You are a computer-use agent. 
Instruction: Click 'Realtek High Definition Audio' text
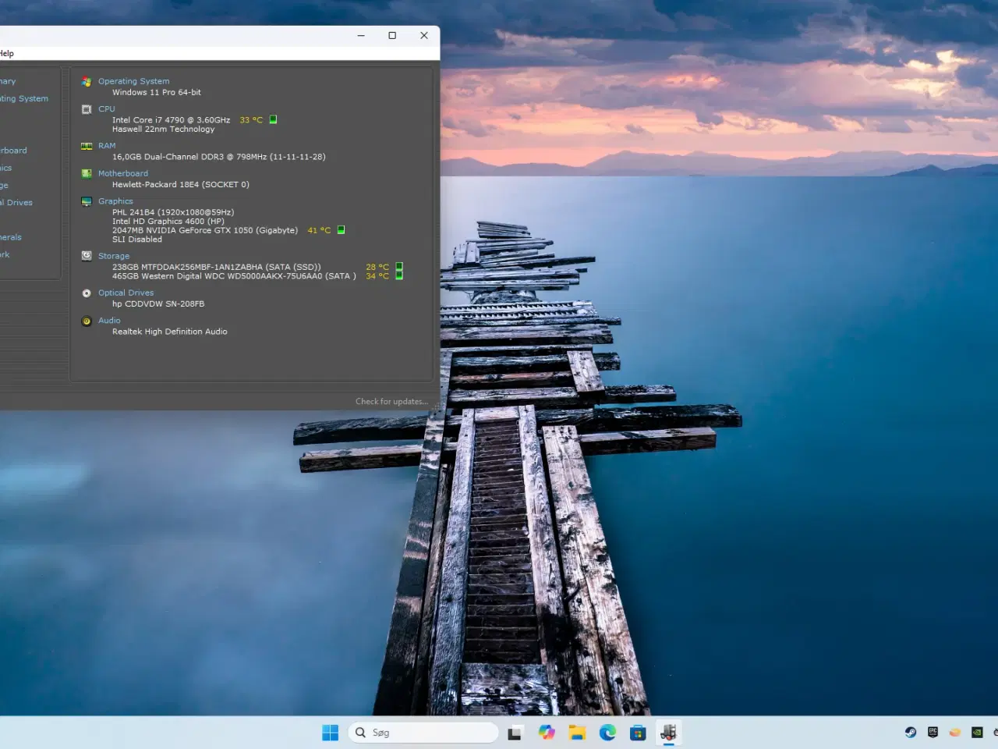tap(170, 332)
